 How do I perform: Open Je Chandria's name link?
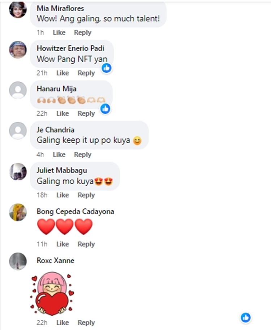(x=56, y=130)
